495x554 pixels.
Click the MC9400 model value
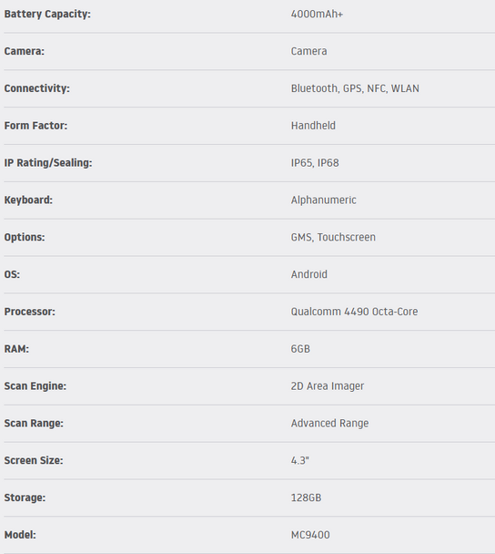310,535
